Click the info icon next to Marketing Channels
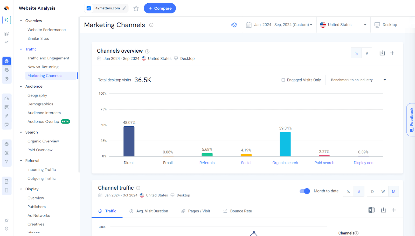415x236 pixels. coord(151,25)
